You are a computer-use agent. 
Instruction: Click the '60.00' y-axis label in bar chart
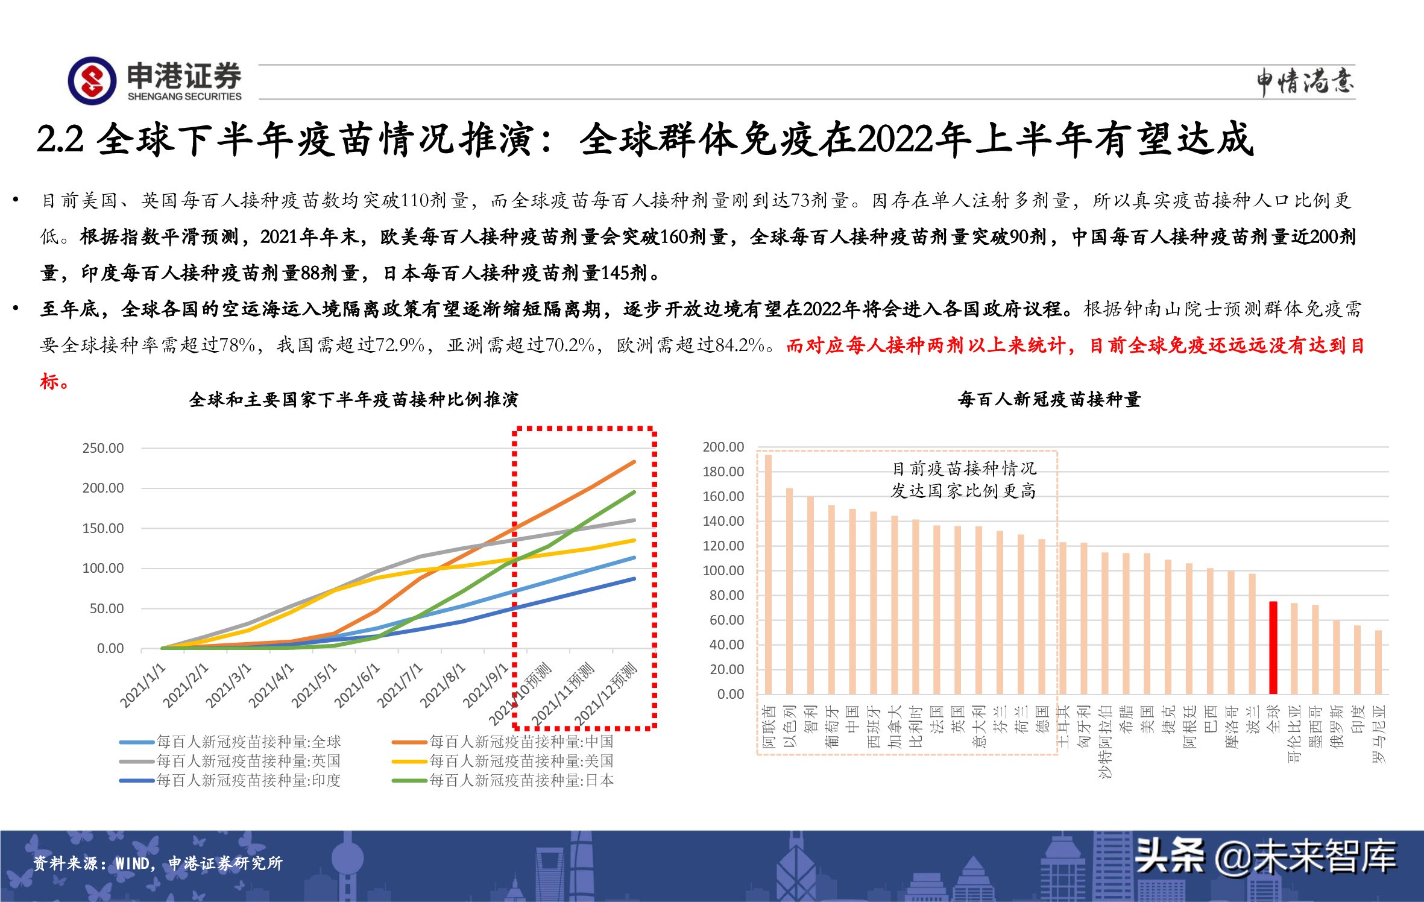[x=727, y=620]
